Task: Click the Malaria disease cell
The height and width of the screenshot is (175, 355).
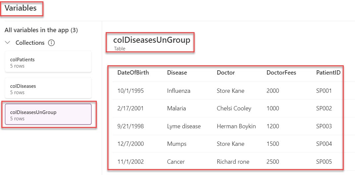Action: 176,108
